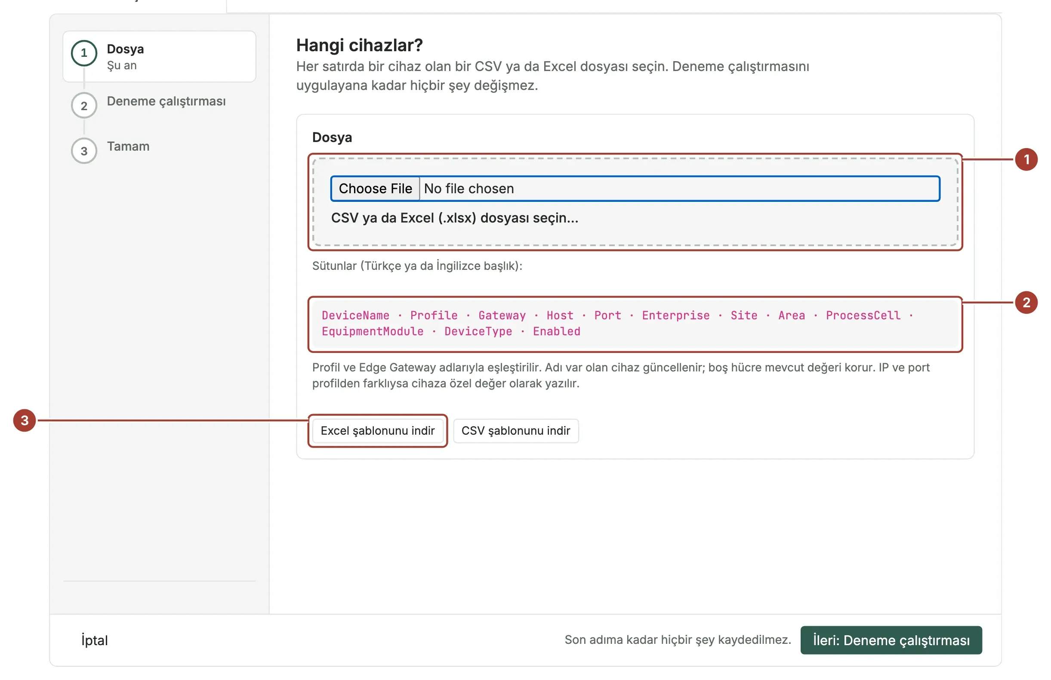Download the CSV template (CSV şablonunu indir)
The image size is (1051, 680).
click(x=515, y=430)
